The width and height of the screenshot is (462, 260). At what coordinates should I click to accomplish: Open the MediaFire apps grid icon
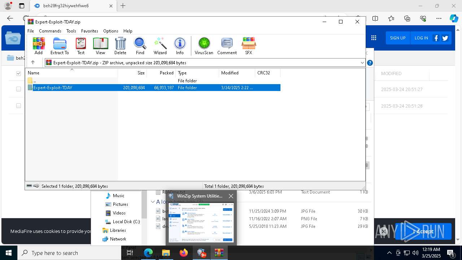(374, 38)
